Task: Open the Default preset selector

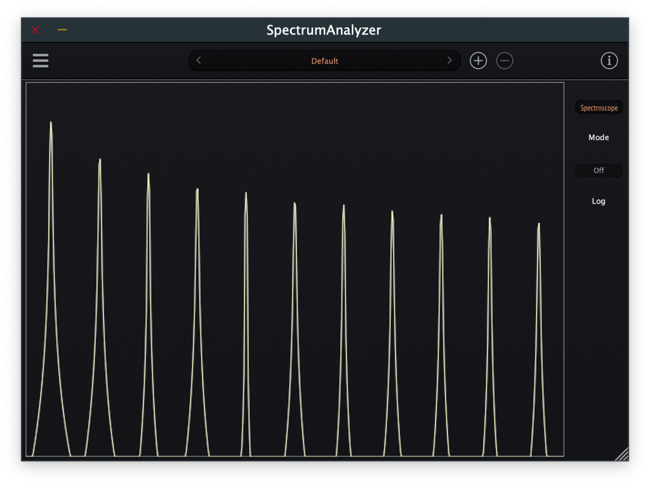Action: [x=324, y=60]
